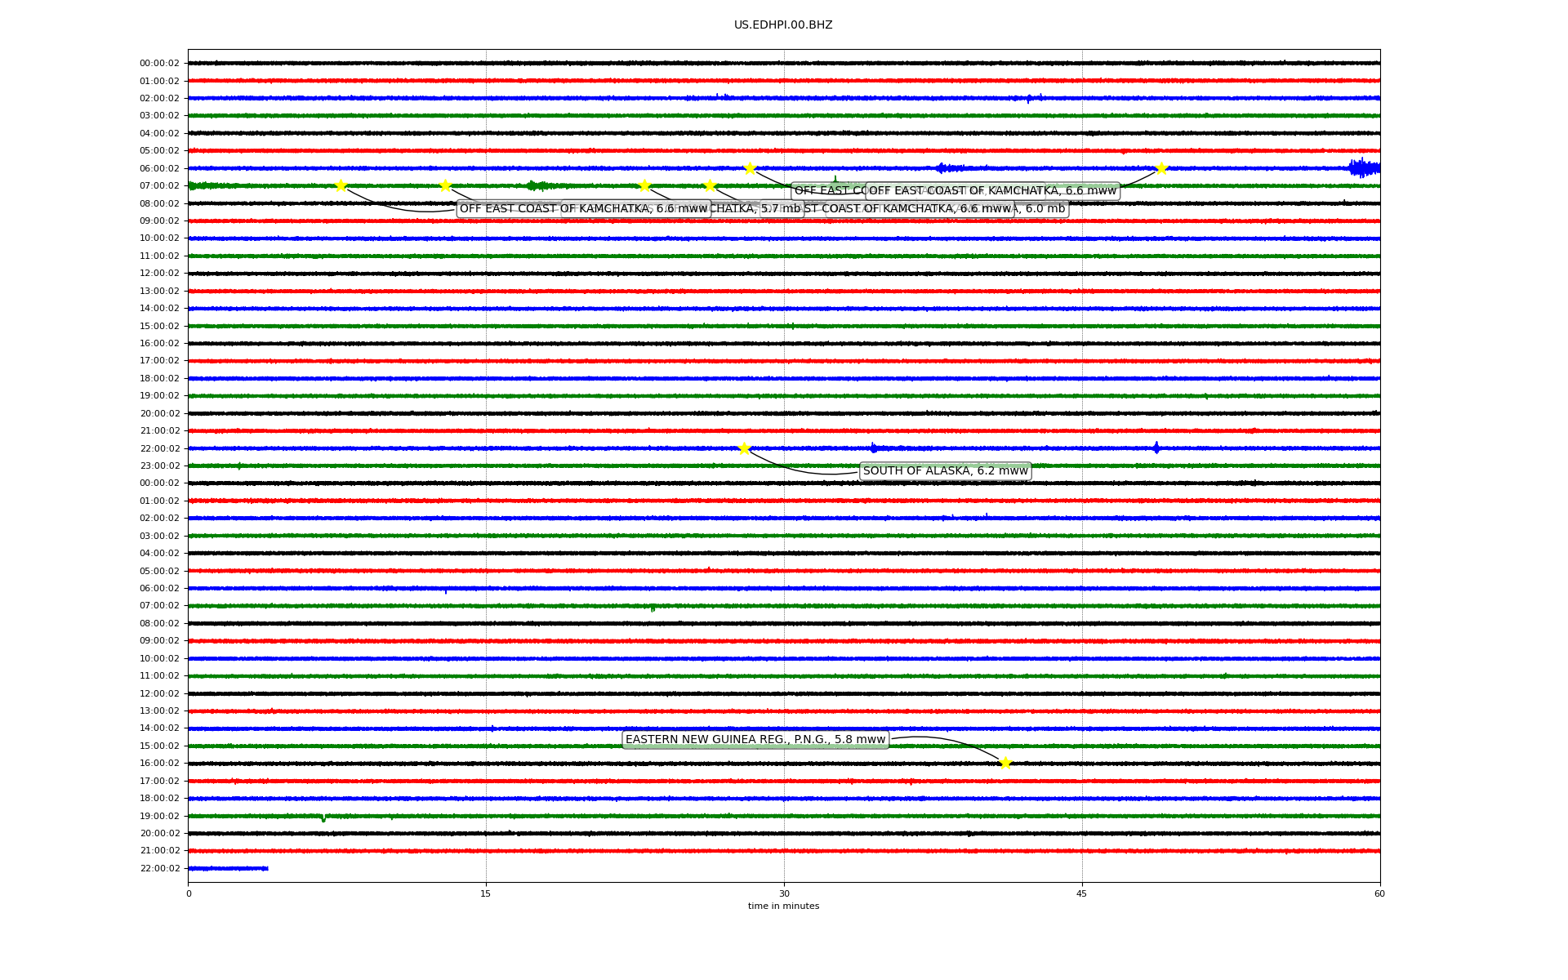Click the blue arrival spike near minute 34 on Alaska trace
The width and height of the screenshot is (1568, 980).
pos(873,448)
